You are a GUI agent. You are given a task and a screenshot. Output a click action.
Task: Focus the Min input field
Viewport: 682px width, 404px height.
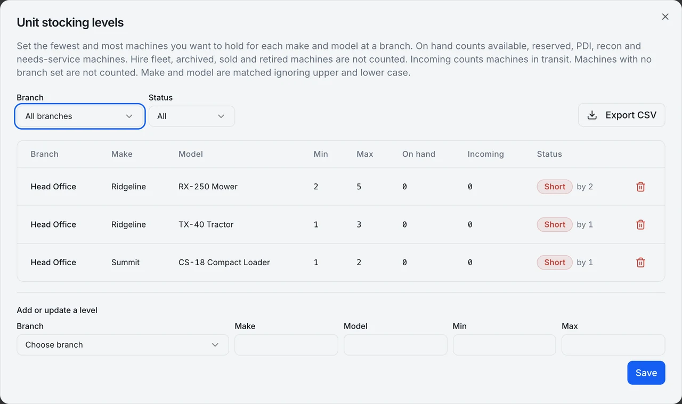505,344
